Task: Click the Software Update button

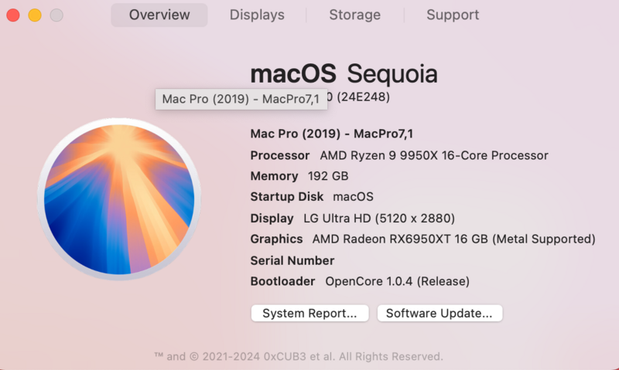Action: pyautogui.click(x=439, y=313)
